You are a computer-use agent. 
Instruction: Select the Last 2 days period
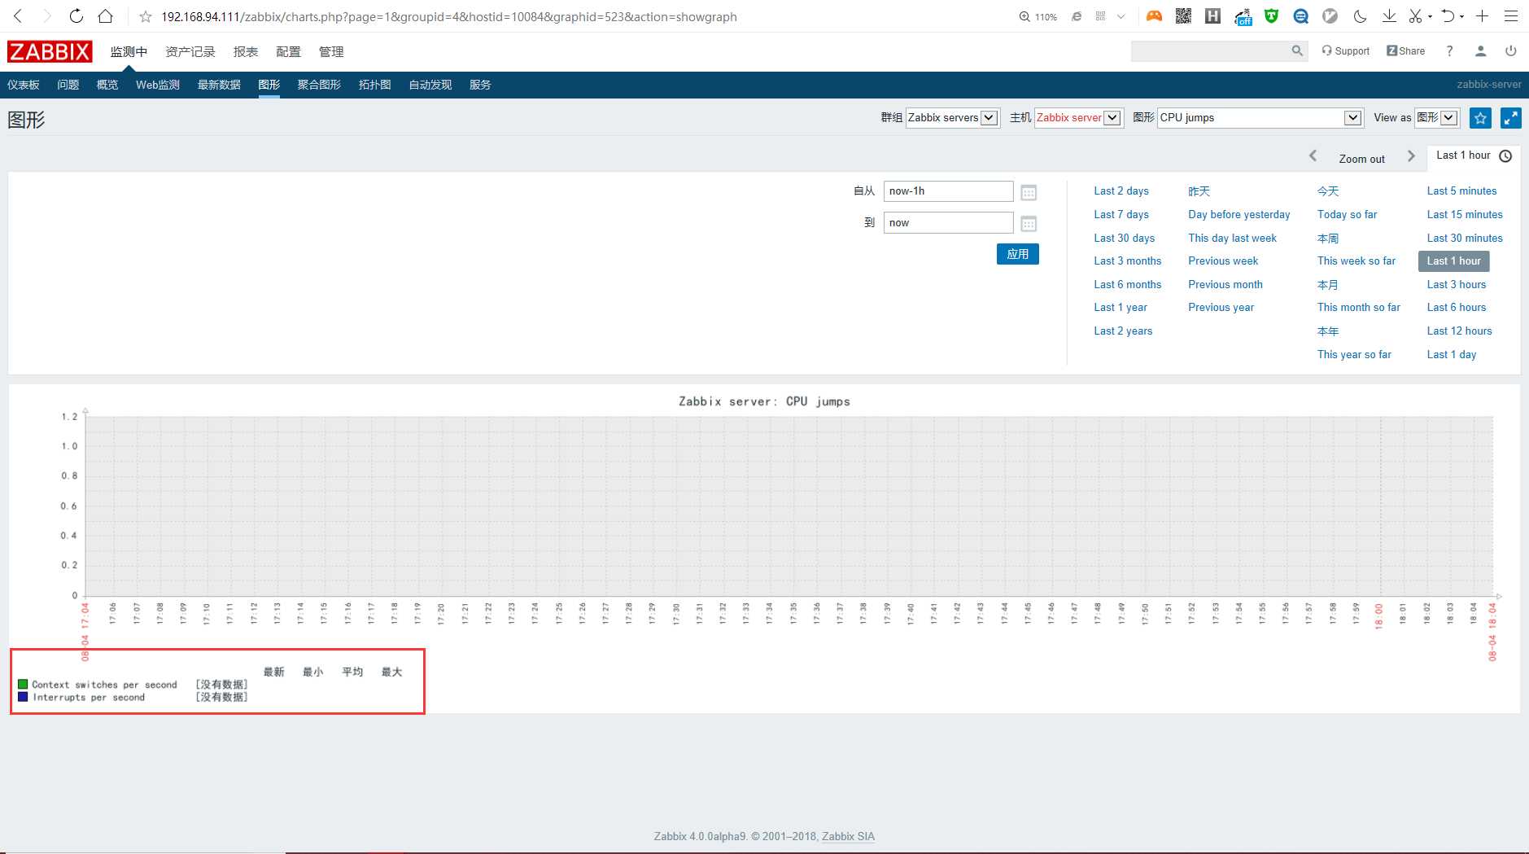[1121, 191]
